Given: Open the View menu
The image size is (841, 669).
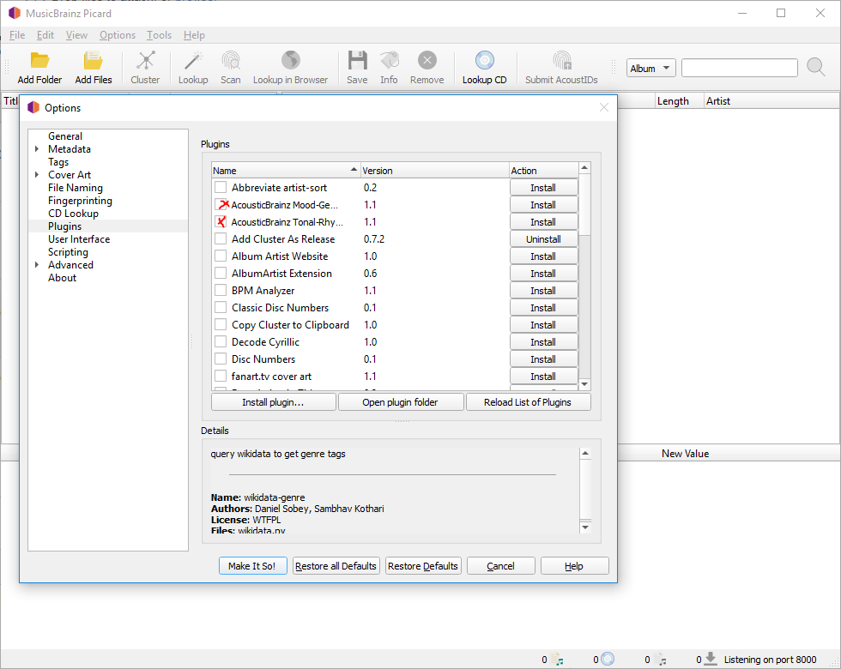Looking at the screenshot, I should 76,35.
